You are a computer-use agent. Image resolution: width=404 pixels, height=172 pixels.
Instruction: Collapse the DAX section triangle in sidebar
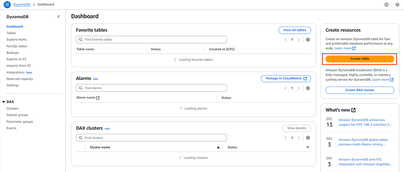tap(4, 102)
